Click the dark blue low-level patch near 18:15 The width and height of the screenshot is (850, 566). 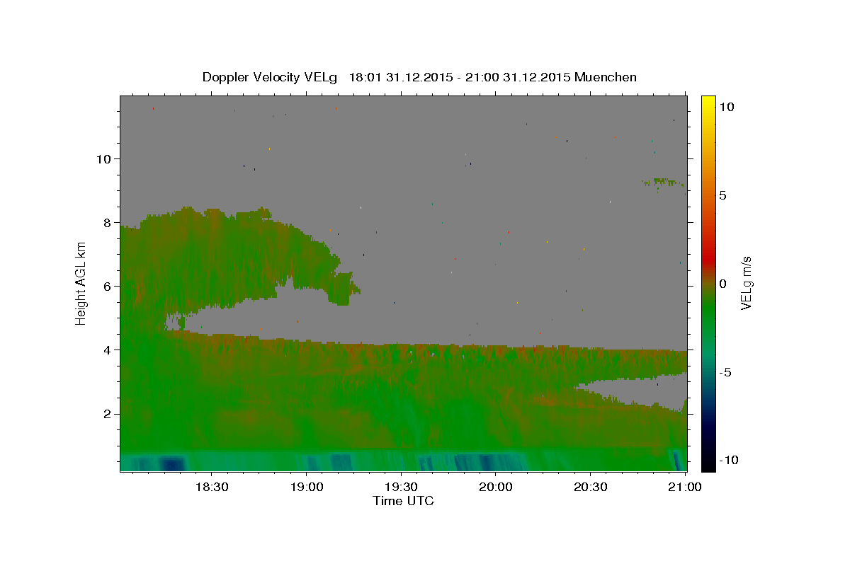click(172, 463)
